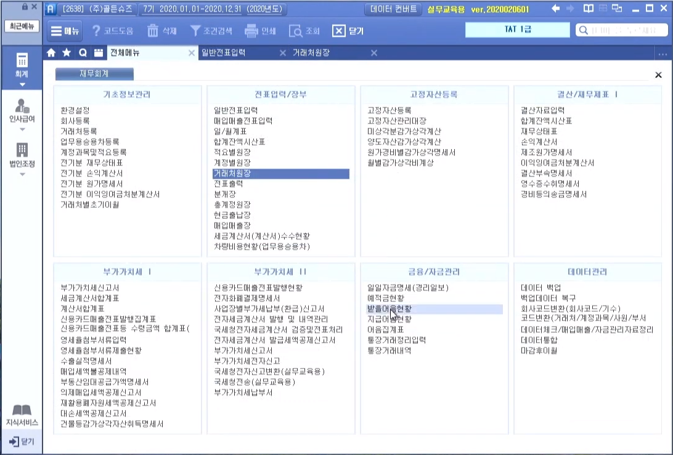This screenshot has width=673, height=455.
Task: Click the 조건검색 filter icon
Action: 195,31
